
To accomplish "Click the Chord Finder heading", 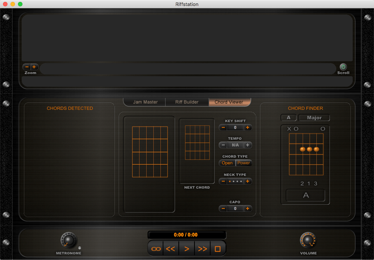I will click(306, 108).
